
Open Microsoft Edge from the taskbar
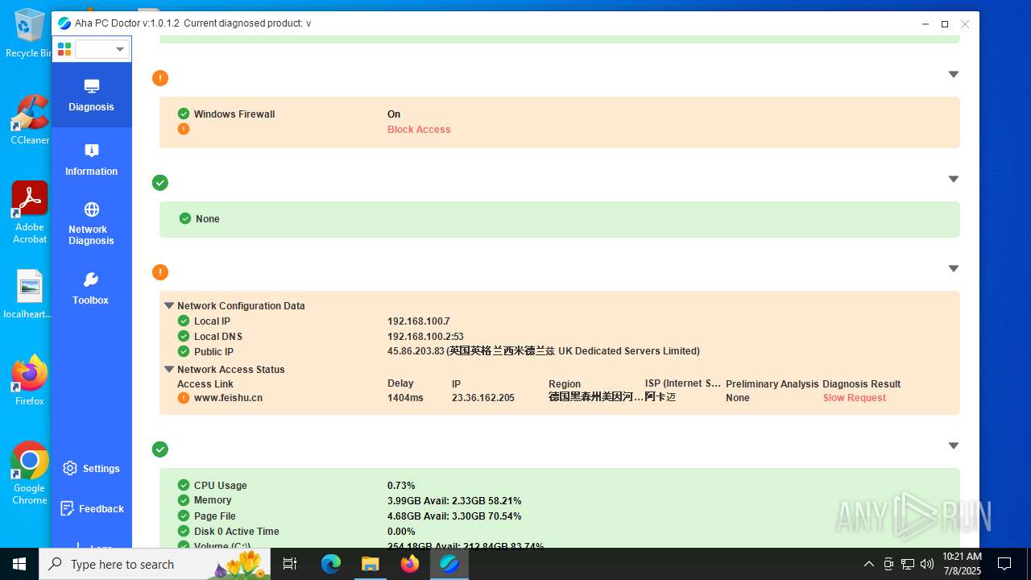[x=331, y=564]
